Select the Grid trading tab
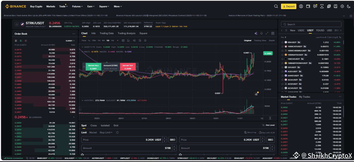This screenshot has width=354, height=162. 116,126
